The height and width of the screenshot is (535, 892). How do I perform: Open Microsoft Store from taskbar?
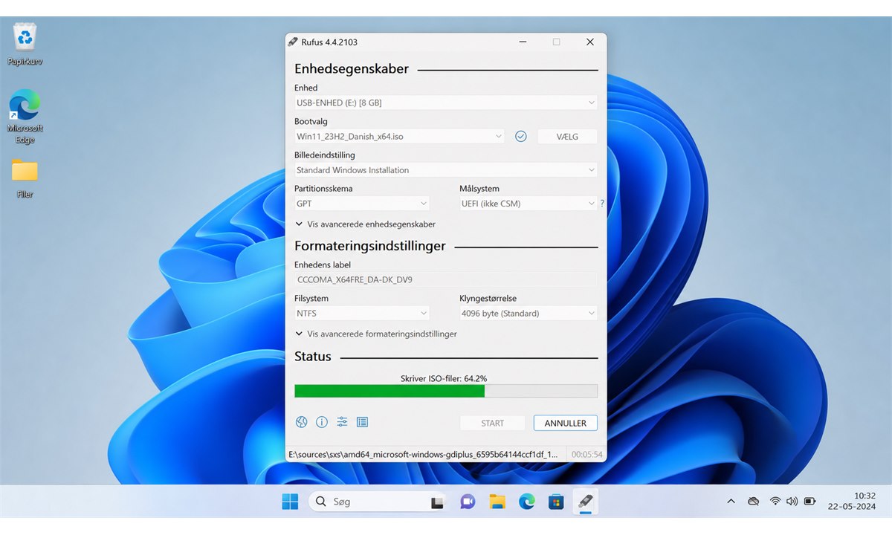tap(556, 502)
